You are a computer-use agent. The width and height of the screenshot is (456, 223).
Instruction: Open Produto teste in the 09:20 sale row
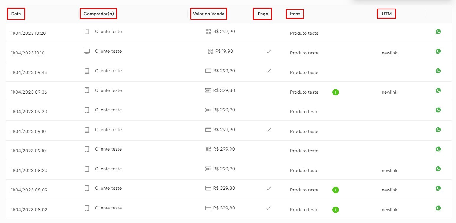[x=304, y=112]
